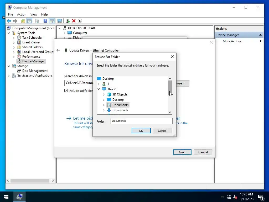Click Scan for hardware changes monitor icon
This screenshot has height=202, width=269.
(60, 21)
